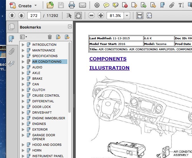Open the attachments panel paperclip sidebar icon

[x=11, y=51]
